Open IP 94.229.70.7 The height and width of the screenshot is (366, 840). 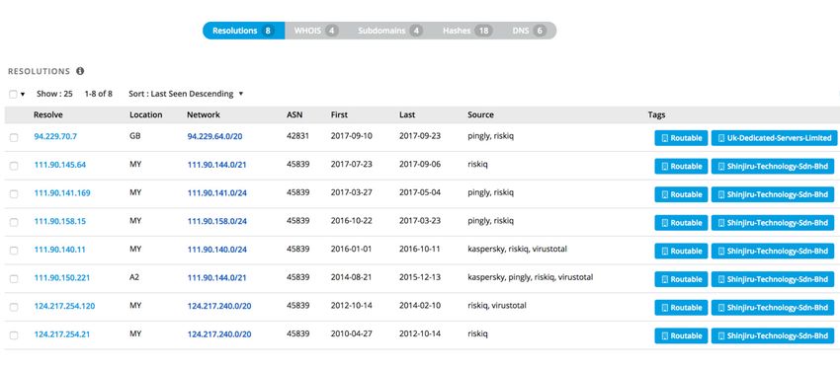(x=55, y=136)
